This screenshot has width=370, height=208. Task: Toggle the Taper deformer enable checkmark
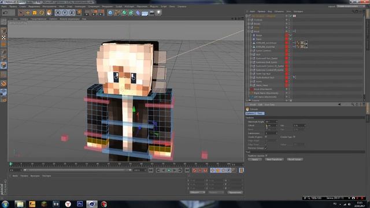pyautogui.click(x=291, y=39)
